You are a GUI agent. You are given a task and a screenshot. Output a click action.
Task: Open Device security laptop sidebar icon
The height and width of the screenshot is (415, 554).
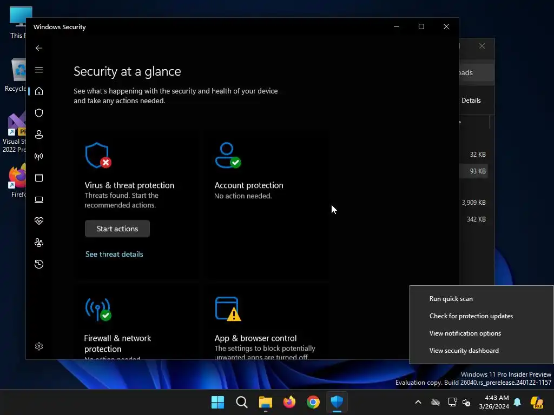[39, 200]
